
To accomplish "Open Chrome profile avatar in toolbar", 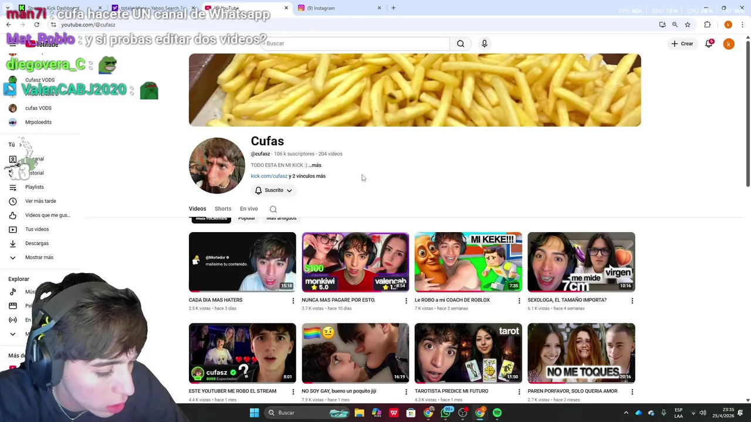I will pos(728,25).
